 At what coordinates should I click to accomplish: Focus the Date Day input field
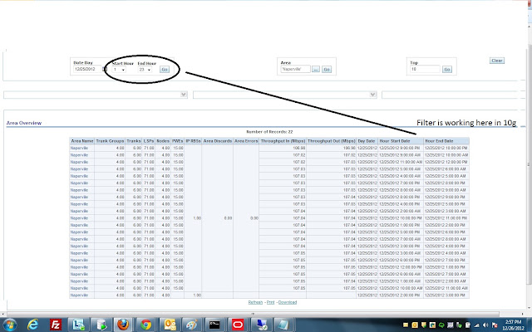(x=87, y=69)
